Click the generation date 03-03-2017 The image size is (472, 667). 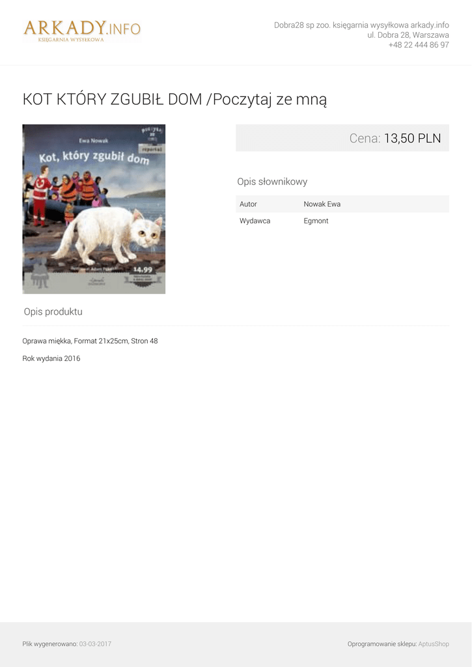click(95, 644)
